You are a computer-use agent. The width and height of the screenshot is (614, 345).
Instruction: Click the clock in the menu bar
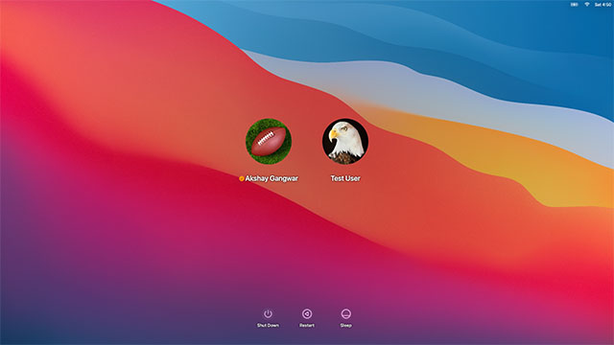point(602,4)
